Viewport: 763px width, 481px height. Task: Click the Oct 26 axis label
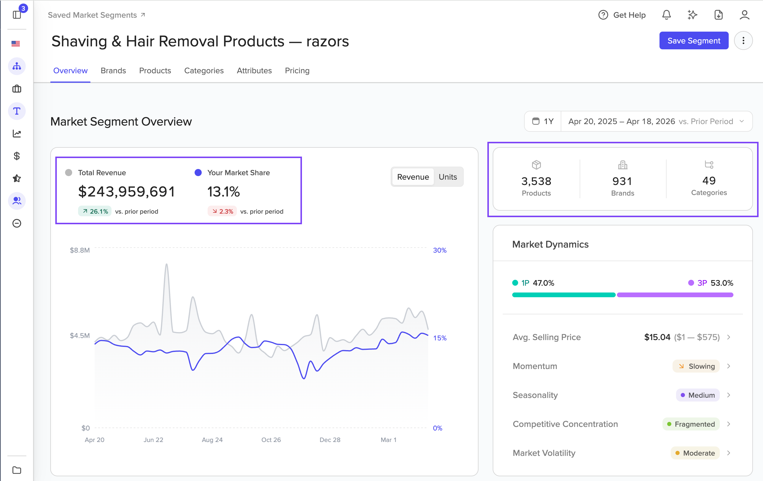tap(271, 440)
